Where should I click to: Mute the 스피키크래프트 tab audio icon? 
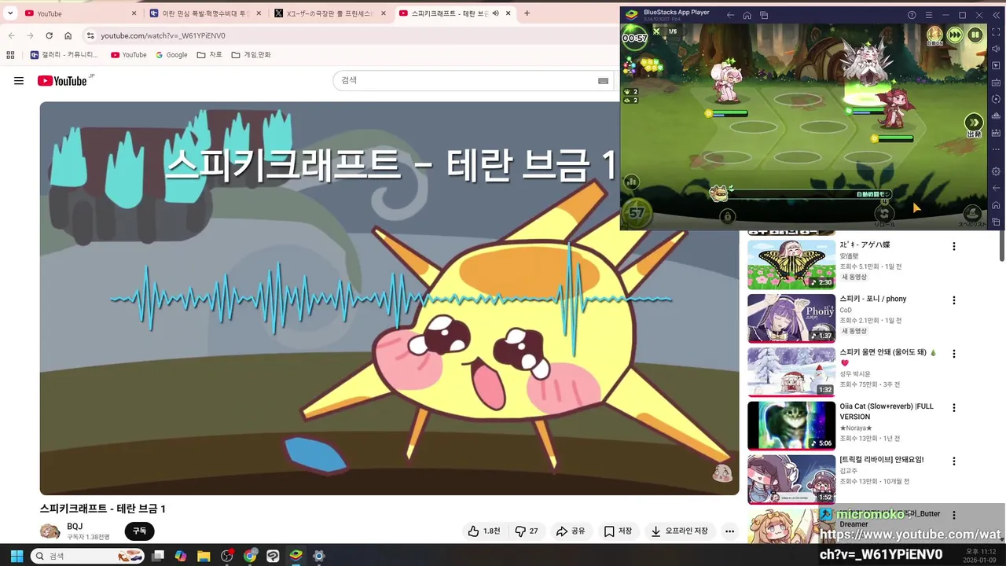click(x=496, y=13)
